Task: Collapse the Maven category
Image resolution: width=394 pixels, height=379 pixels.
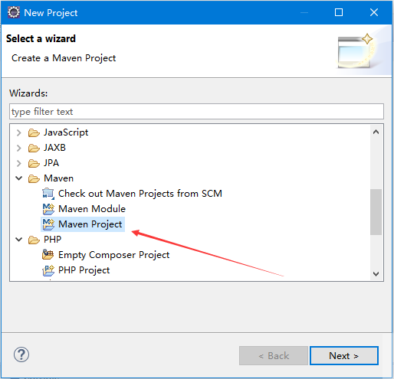Action: coord(19,178)
